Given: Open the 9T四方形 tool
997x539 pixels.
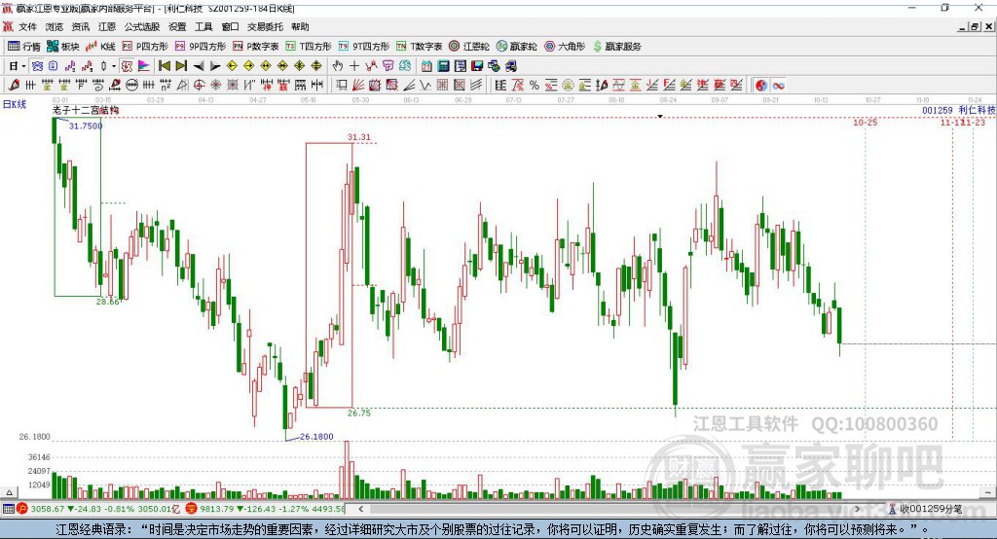Looking at the screenshot, I should click(364, 47).
